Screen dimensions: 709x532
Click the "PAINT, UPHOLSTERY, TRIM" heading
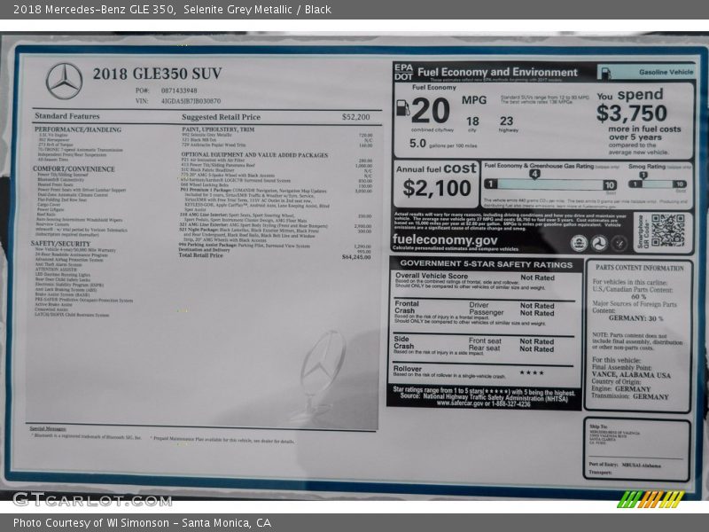tap(218, 129)
